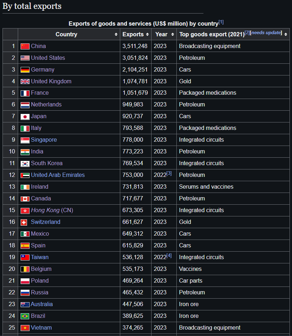292x336 pixels.
Task: Click the United Kingdom flag icon
Action: [25, 82]
